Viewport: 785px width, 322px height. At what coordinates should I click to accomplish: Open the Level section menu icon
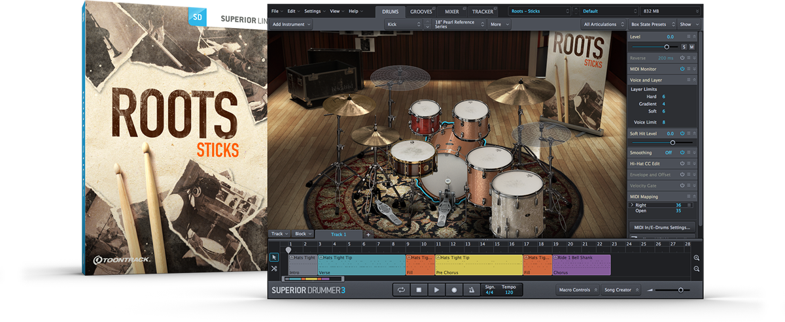[x=689, y=37]
